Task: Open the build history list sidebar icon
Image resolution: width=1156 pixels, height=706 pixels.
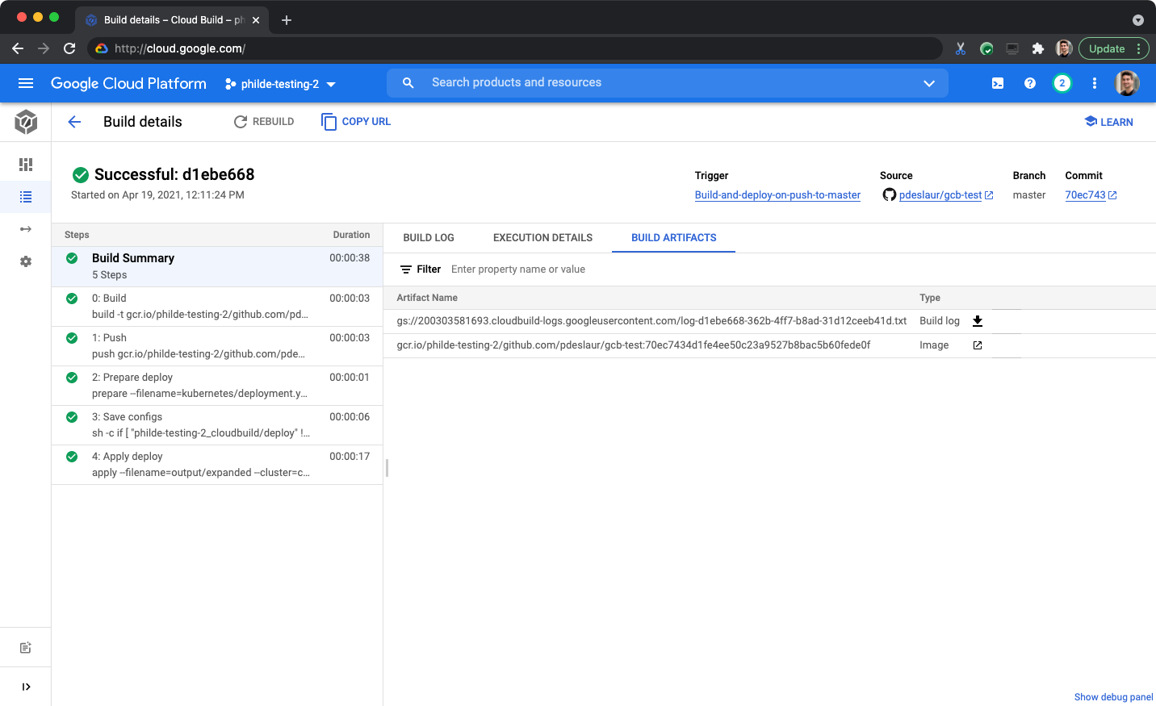Action: pos(26,197)
